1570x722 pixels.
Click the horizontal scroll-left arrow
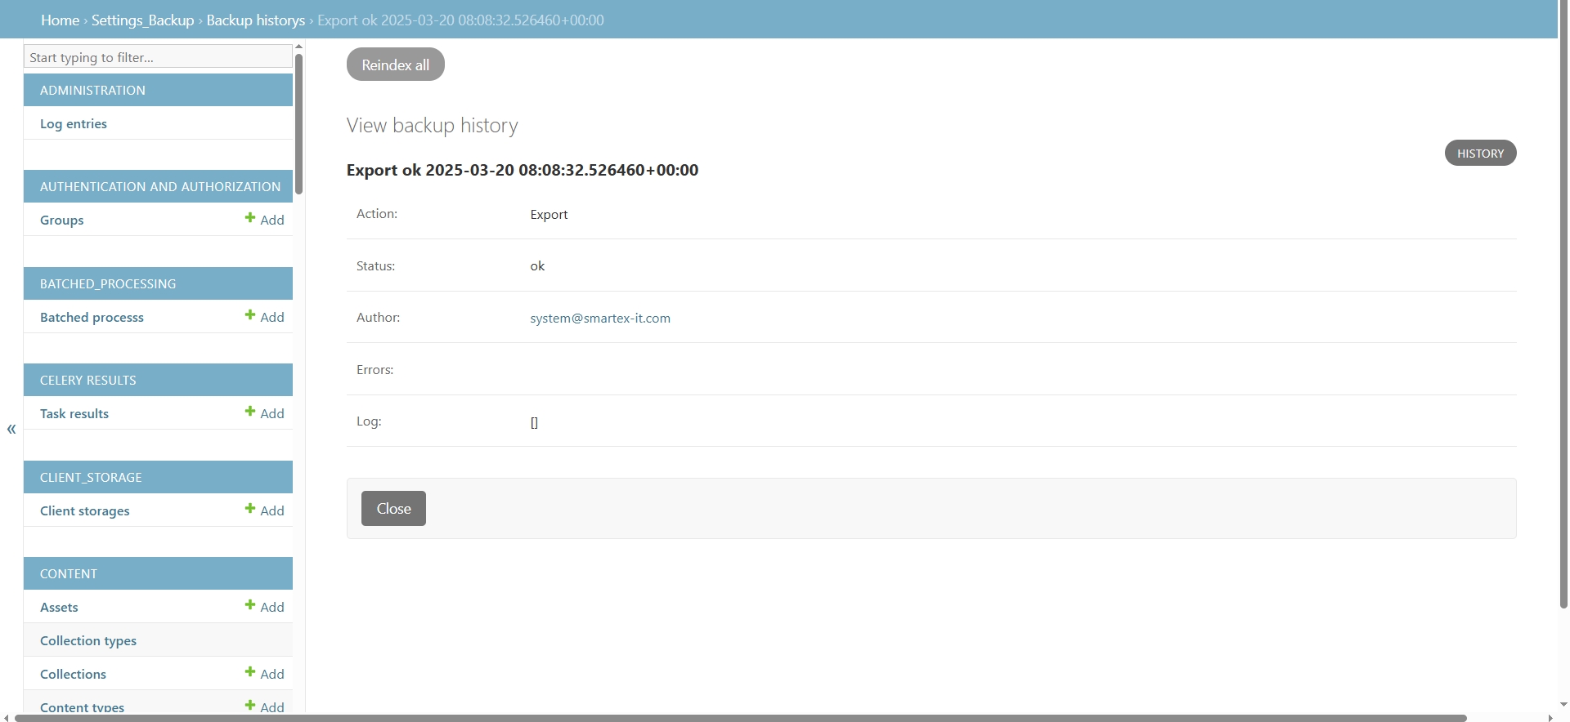click(7, 718)
